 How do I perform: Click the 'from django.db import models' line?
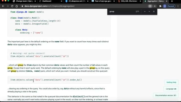point(27,12)
